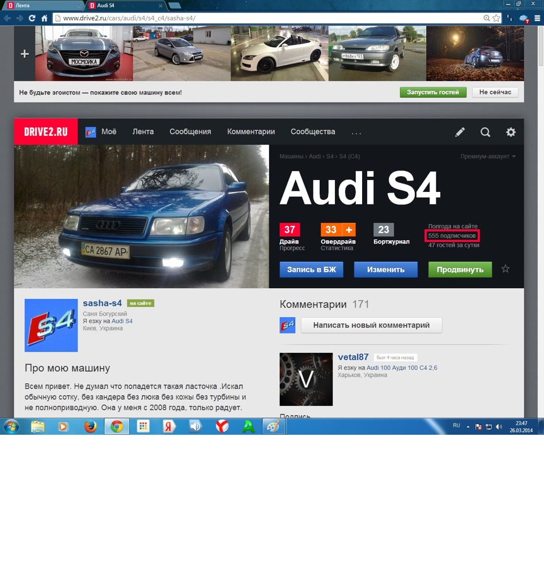544x577 pixels.
Task: Open the settings gear icon
Action: point(511,132)
